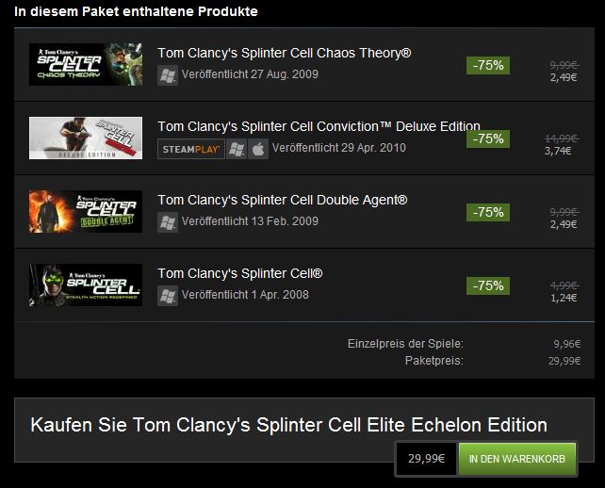
Task: Click the Apple Mac platform icon
Action: (x=258, y=149)
